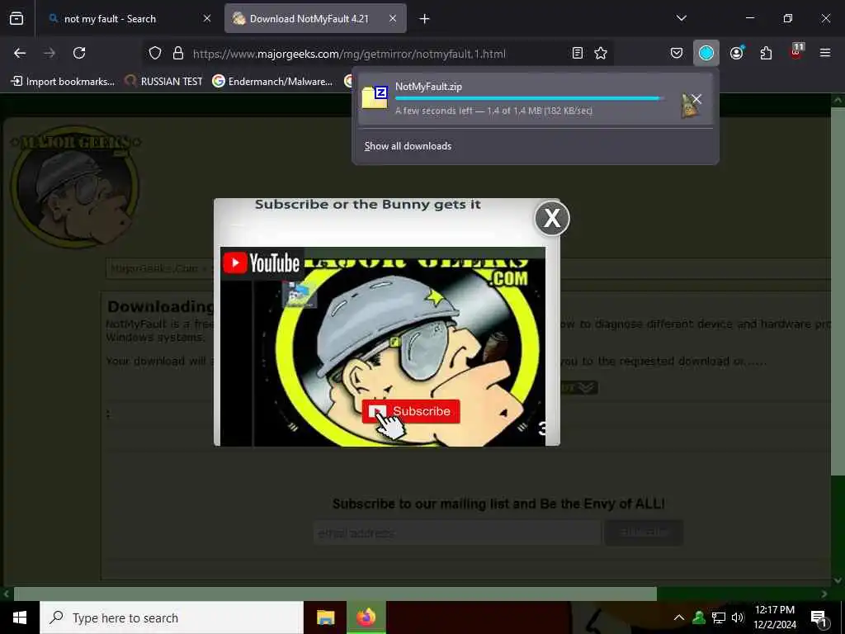Cancel the NotMyFault.zip download

point(696,99)
